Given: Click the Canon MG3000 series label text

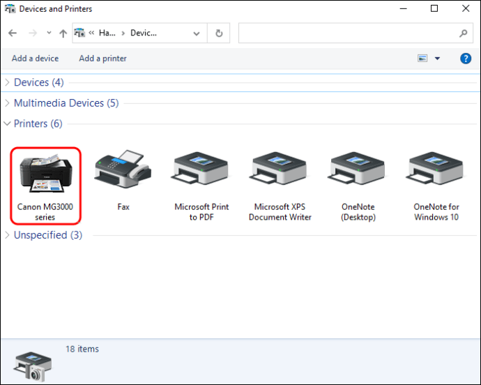Looking at the screenshot, I should pos(45,212).
